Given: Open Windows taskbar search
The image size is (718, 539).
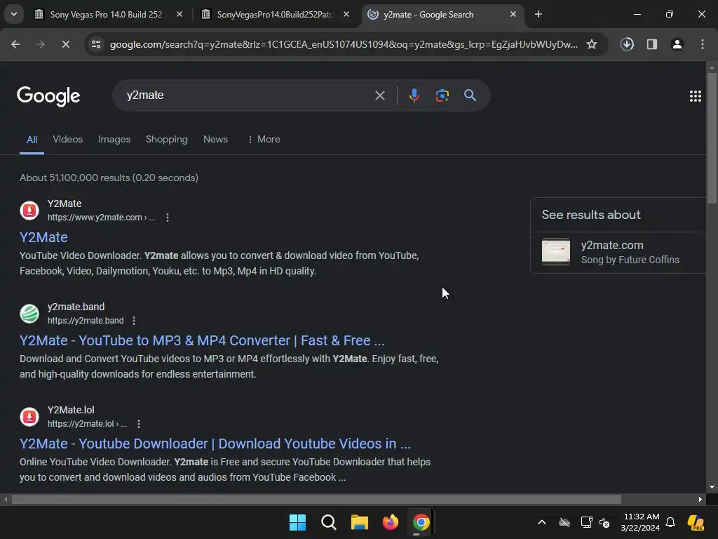Looking at the screenshot, I should click(x=329, y=522).
